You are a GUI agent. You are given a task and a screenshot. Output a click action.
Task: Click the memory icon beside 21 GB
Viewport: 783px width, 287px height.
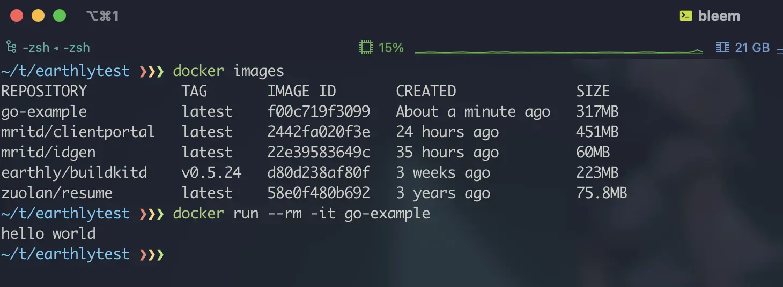(x=722, y=48)
